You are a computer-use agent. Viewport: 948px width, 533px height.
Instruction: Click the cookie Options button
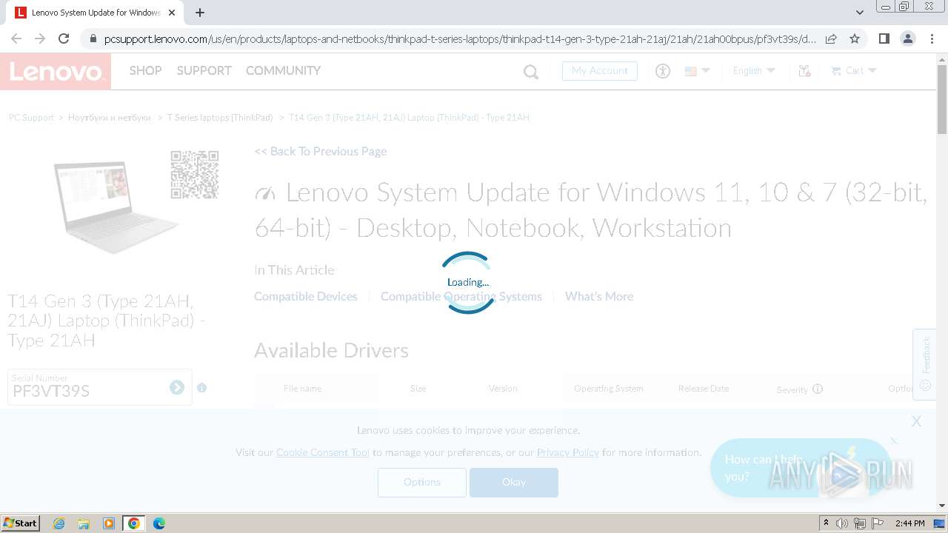[x=422, y=482]
